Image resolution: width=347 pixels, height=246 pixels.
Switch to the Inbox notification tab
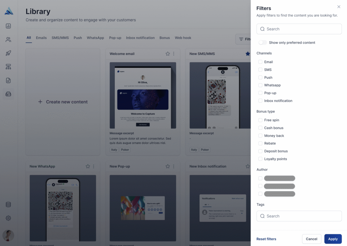(140, 38)
